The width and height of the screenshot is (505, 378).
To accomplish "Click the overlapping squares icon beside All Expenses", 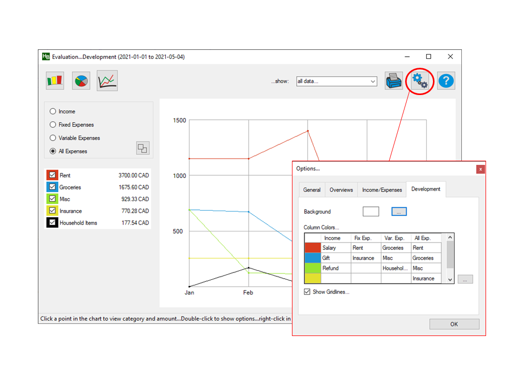I will point(143,148).
